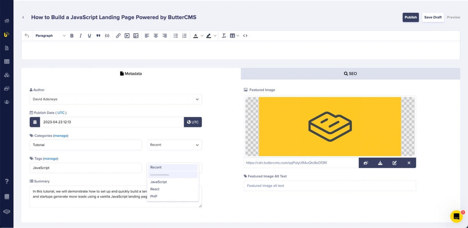Toggle italic formatting
This screenshot has height=228, width=468.
[81, 35]
